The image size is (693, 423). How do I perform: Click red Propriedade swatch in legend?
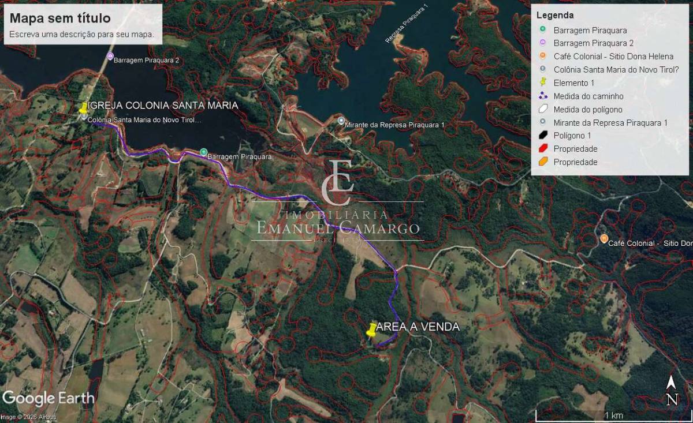pos(543,149)
